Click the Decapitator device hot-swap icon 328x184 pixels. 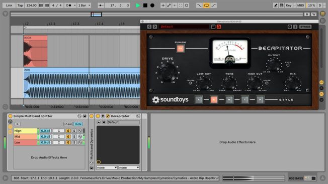coord(138,116)
